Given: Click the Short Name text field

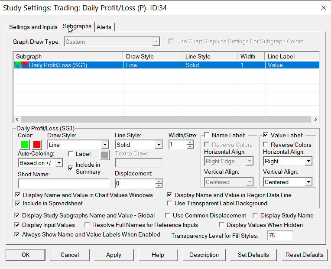Looking at the screenshot, I should 63,183.
